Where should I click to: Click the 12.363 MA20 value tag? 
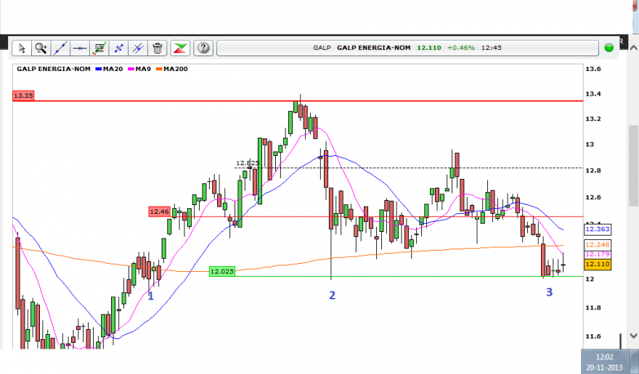(x=597, y=230)
